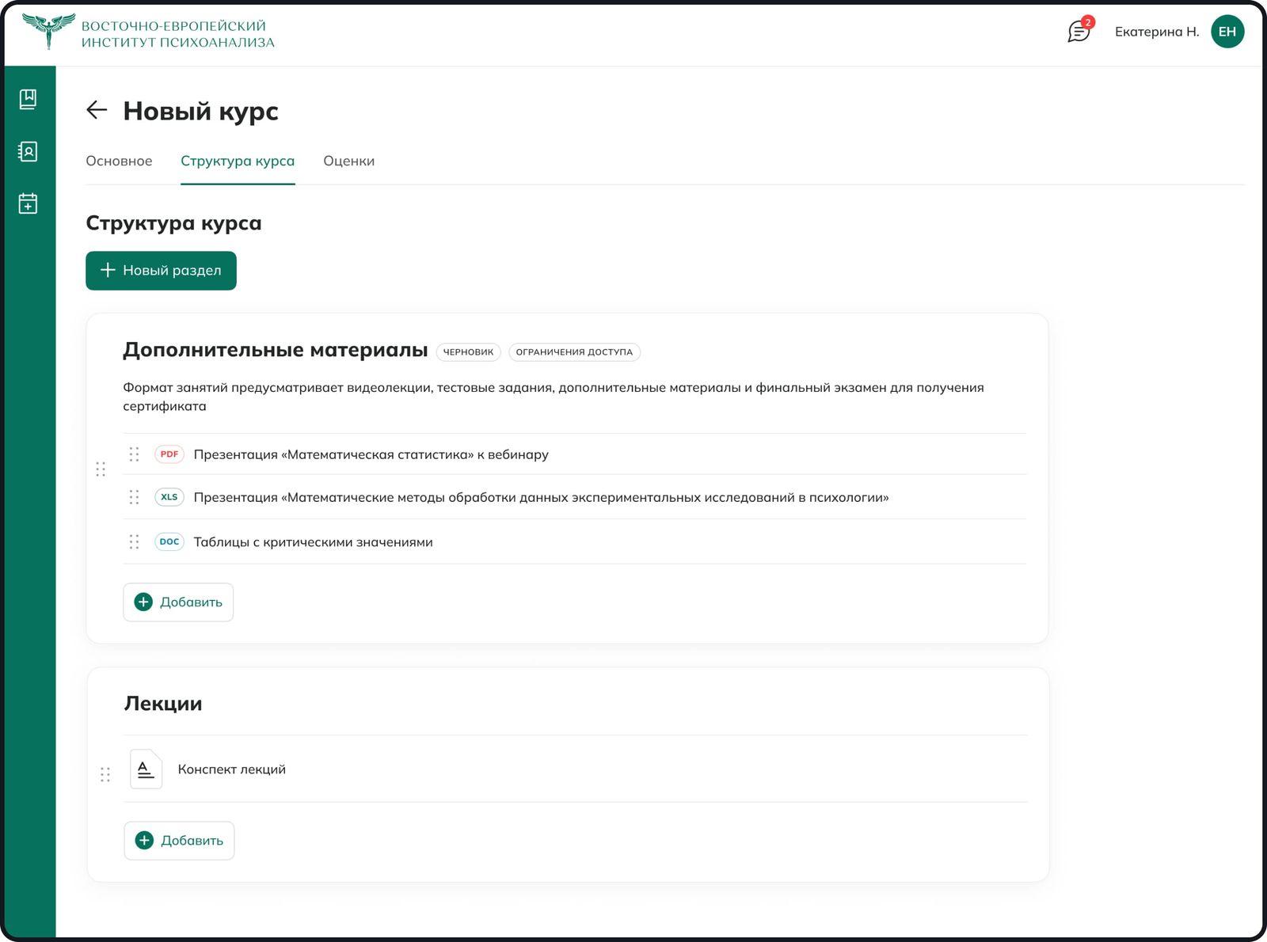Screen dimensions: 1267x942
Task: Click the document icon beside Конспект лекций
Action: [146, 769]
